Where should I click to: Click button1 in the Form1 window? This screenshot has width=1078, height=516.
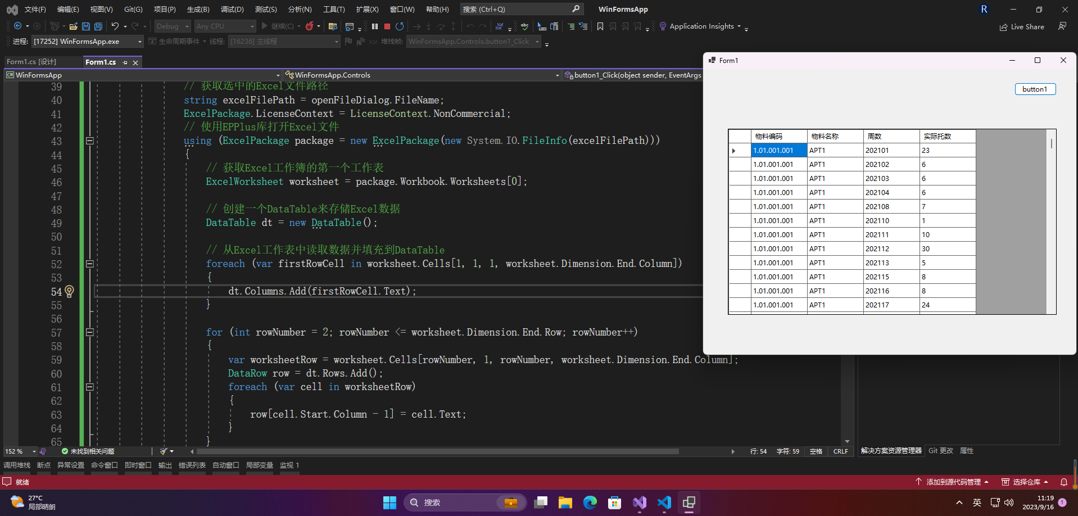coord(1035,89)
